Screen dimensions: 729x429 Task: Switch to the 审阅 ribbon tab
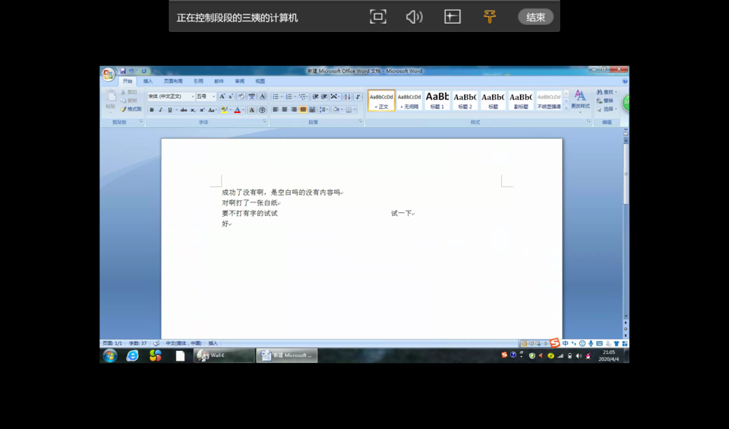[239, 81]
